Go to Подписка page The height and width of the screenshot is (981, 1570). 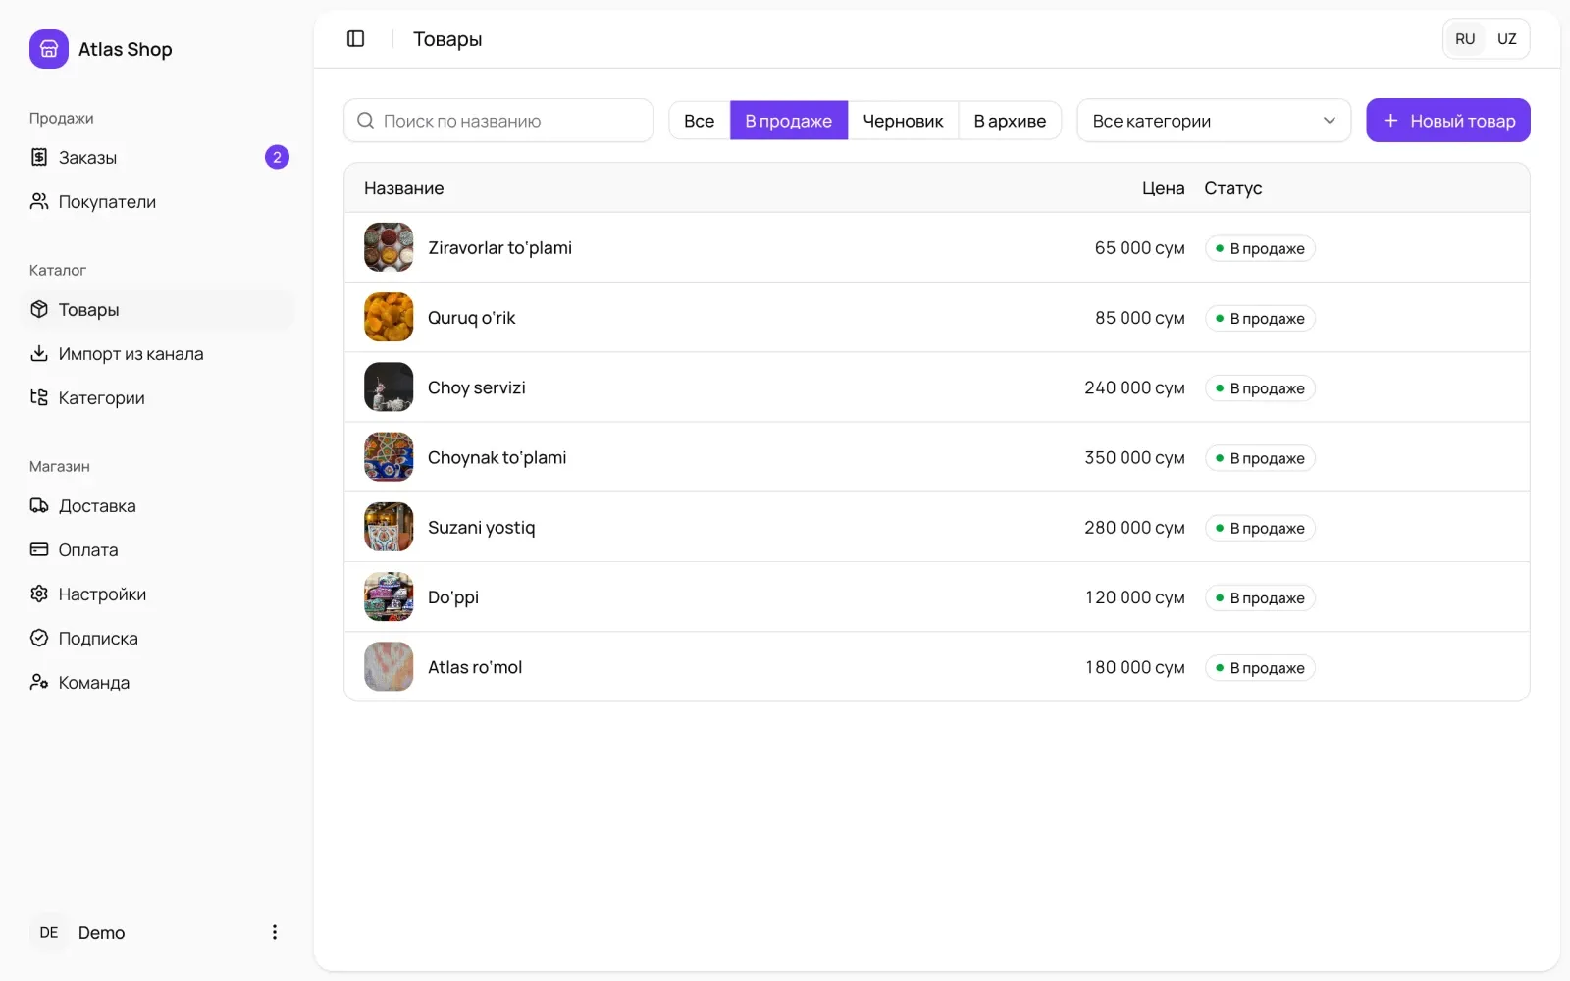157,638
